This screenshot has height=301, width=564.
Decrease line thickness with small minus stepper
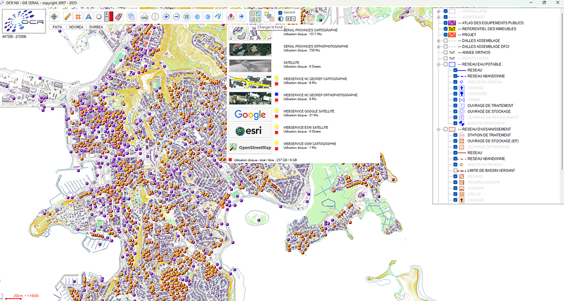tap(107, 19)
